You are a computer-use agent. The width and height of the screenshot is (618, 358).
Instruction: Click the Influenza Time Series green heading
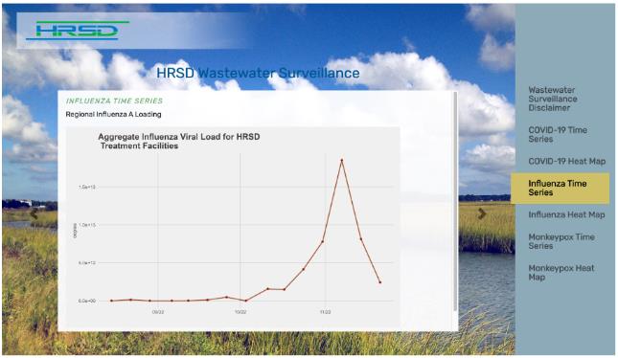coord(114,101)
